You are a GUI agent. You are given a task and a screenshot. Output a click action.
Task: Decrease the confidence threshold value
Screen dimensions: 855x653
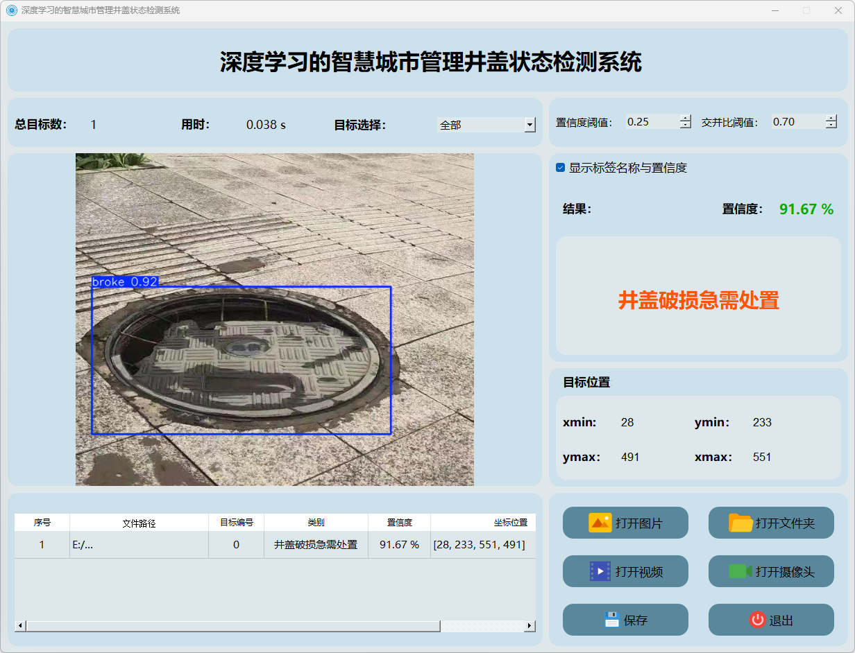point(686,125)
